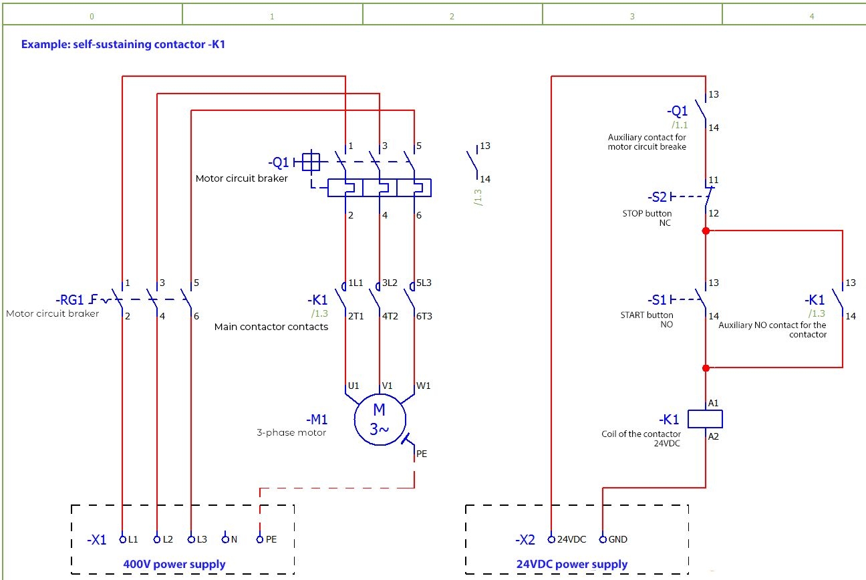Select the 24VDC terminal on X2

tap(551, 539)
